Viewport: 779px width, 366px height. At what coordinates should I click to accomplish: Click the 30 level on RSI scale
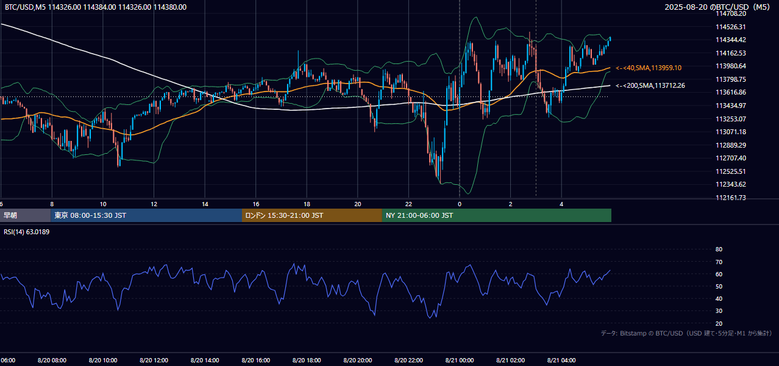[719, 311]
